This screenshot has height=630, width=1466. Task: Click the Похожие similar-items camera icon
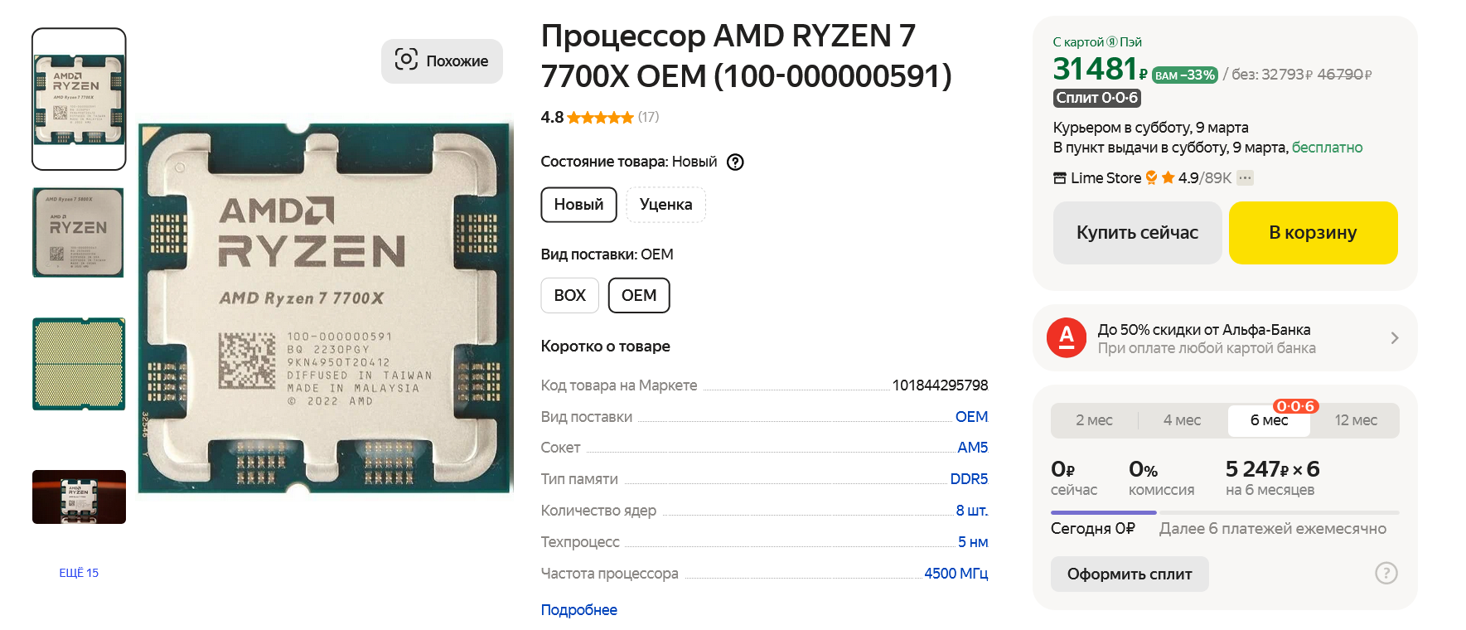[x=406, y=60]
